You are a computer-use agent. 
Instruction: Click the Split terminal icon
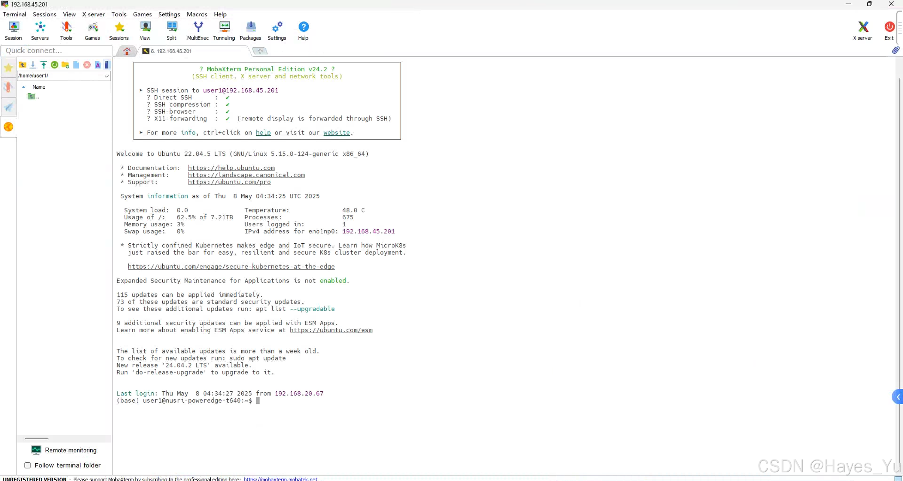point(171,31)
